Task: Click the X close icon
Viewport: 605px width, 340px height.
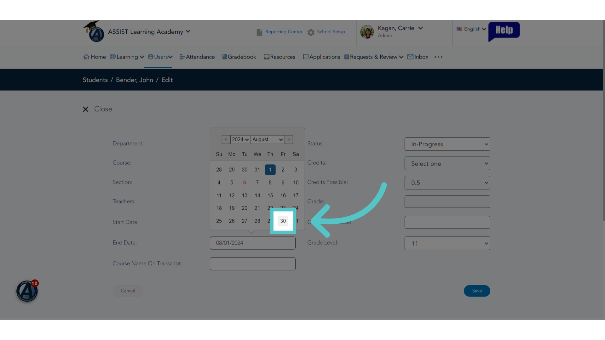Action: (85, 109)
